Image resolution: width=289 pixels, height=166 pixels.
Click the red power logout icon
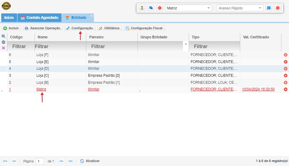[277, 8]
